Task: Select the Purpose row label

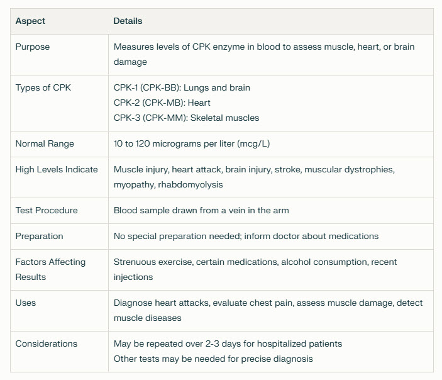Action: click(33, 47)
